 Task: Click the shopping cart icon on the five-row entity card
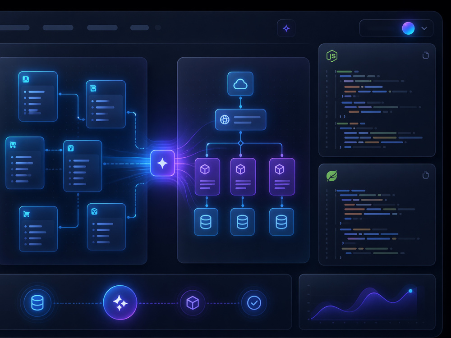[x=13, y=145]
